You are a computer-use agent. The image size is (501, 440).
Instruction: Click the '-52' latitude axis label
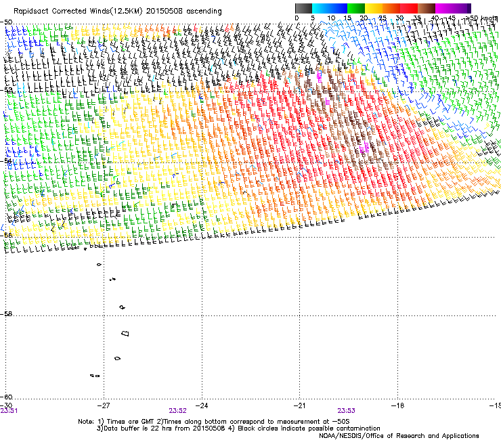tap(6, 91)
